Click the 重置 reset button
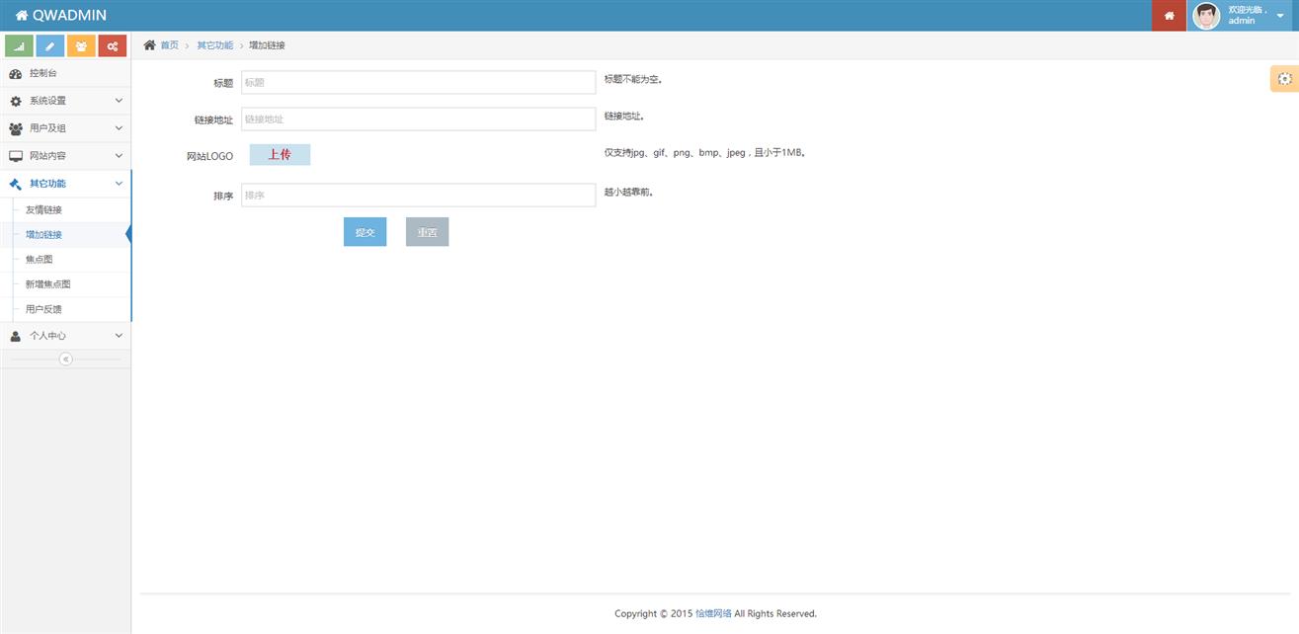This screenshot has height=634, width=1299. pos(427,232)
